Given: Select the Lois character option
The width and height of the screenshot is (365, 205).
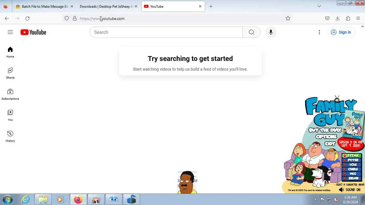Looking at the screenshot, I should [x=352, y=165].
